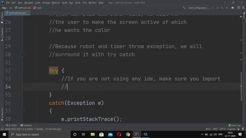Viewport: 246px width, 138px height.
Task: Click the Run with Coverage icon
Action: click(222, 8)
